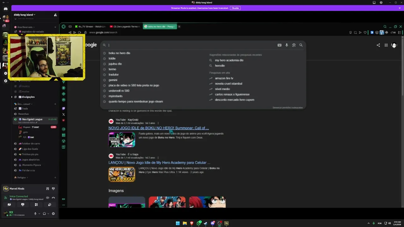Image resolution: width=404 pixels, height=227 pixels.
Task: Toggle noise suppression waveform icon
Action: pyautogui.click(x=48, y=198)
